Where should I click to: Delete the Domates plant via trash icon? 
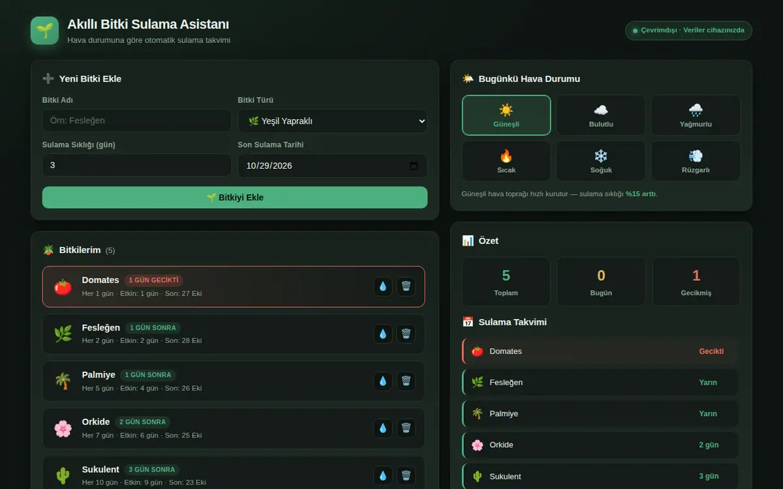tap(406, 286)
